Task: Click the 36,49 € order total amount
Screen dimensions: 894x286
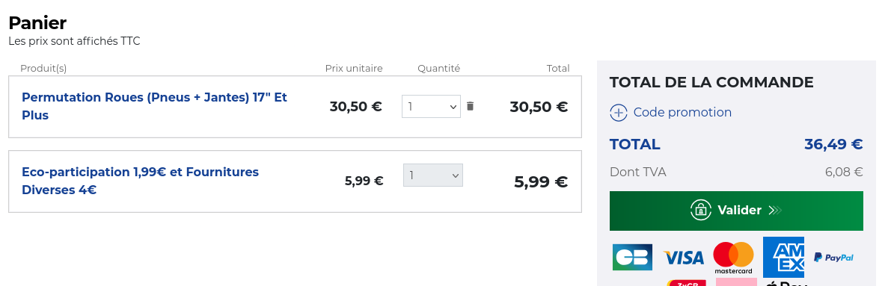Action: pyautogui.click(x=833, y=144)
